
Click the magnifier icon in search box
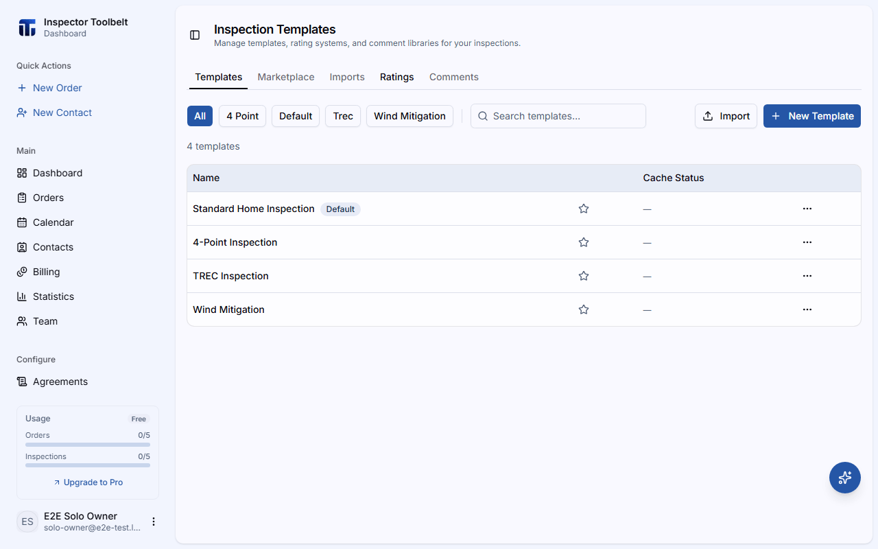(483, 116)
